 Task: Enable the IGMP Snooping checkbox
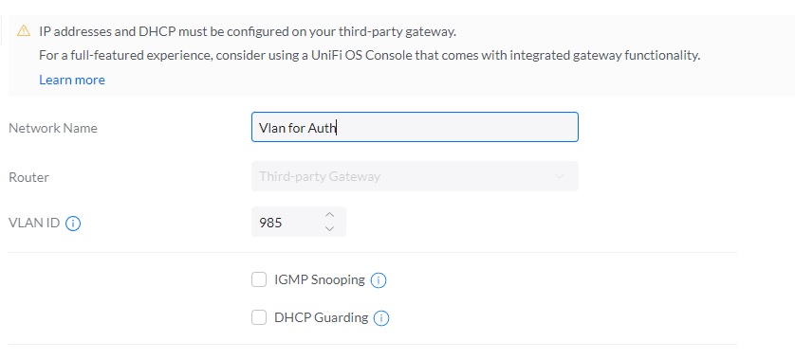point(259,279)
